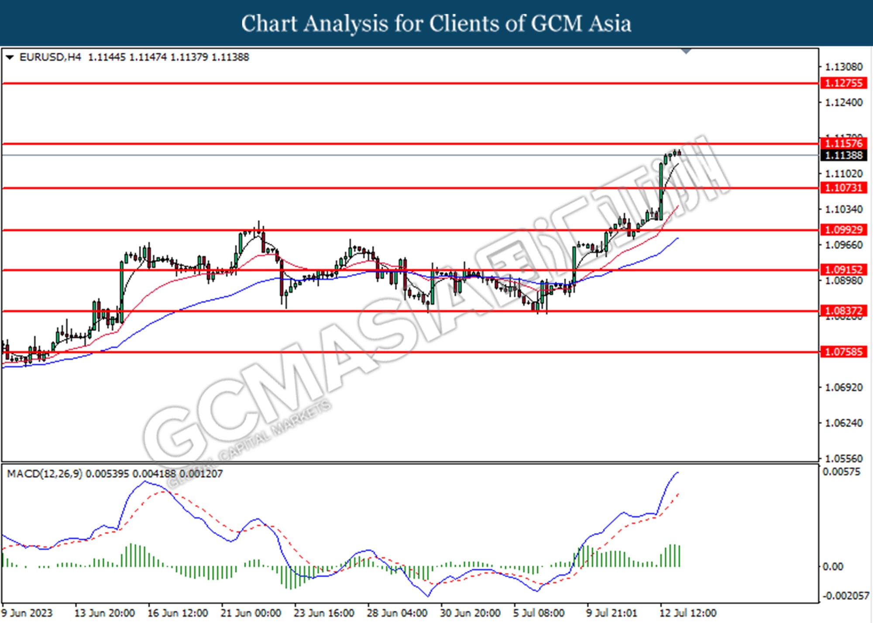This screenshot has width=873, height=623.
Task: Click the 13 Jun 20:00 time label
Action: pos(105,613)
